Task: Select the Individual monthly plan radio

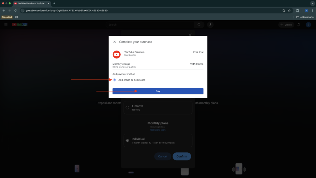Action: pyautogui.click(x=127, y=140)
